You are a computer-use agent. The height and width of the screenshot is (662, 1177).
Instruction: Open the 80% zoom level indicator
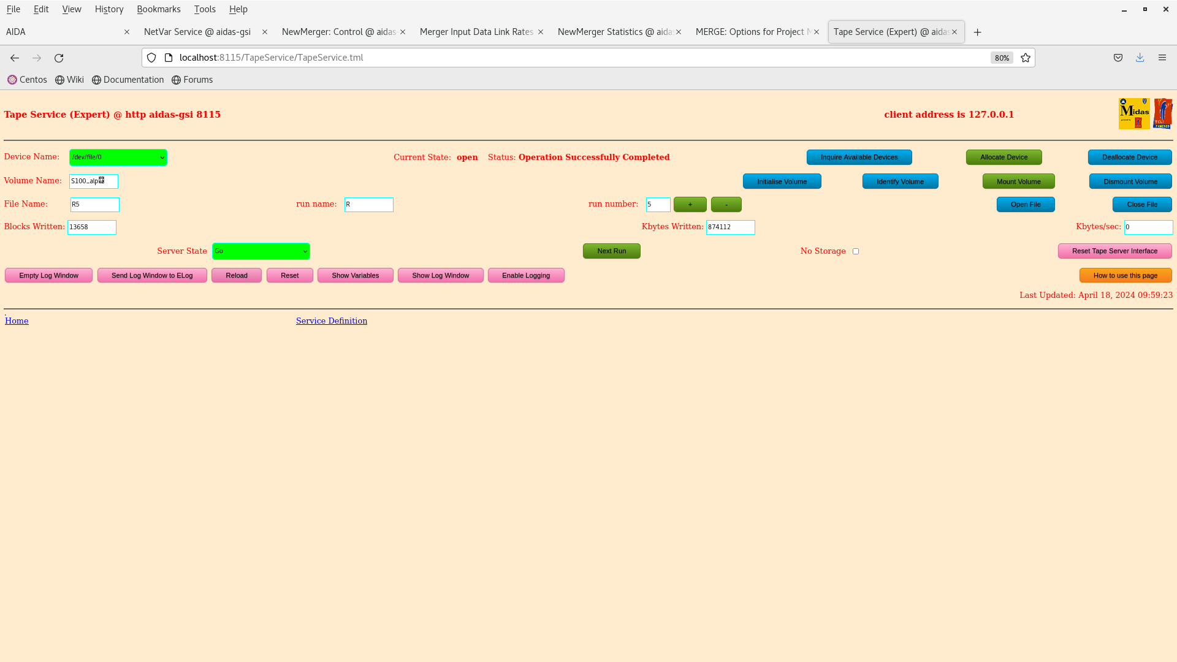(1002, 58)
